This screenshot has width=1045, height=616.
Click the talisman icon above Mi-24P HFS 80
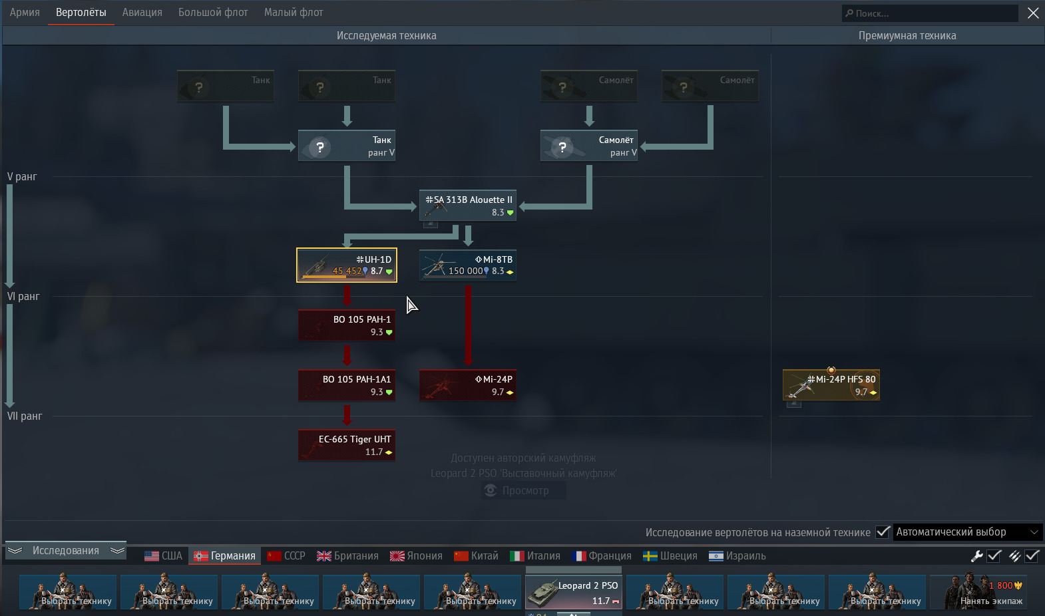(831, 371)
